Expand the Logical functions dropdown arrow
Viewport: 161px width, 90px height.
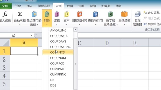[x=57, y=24]
